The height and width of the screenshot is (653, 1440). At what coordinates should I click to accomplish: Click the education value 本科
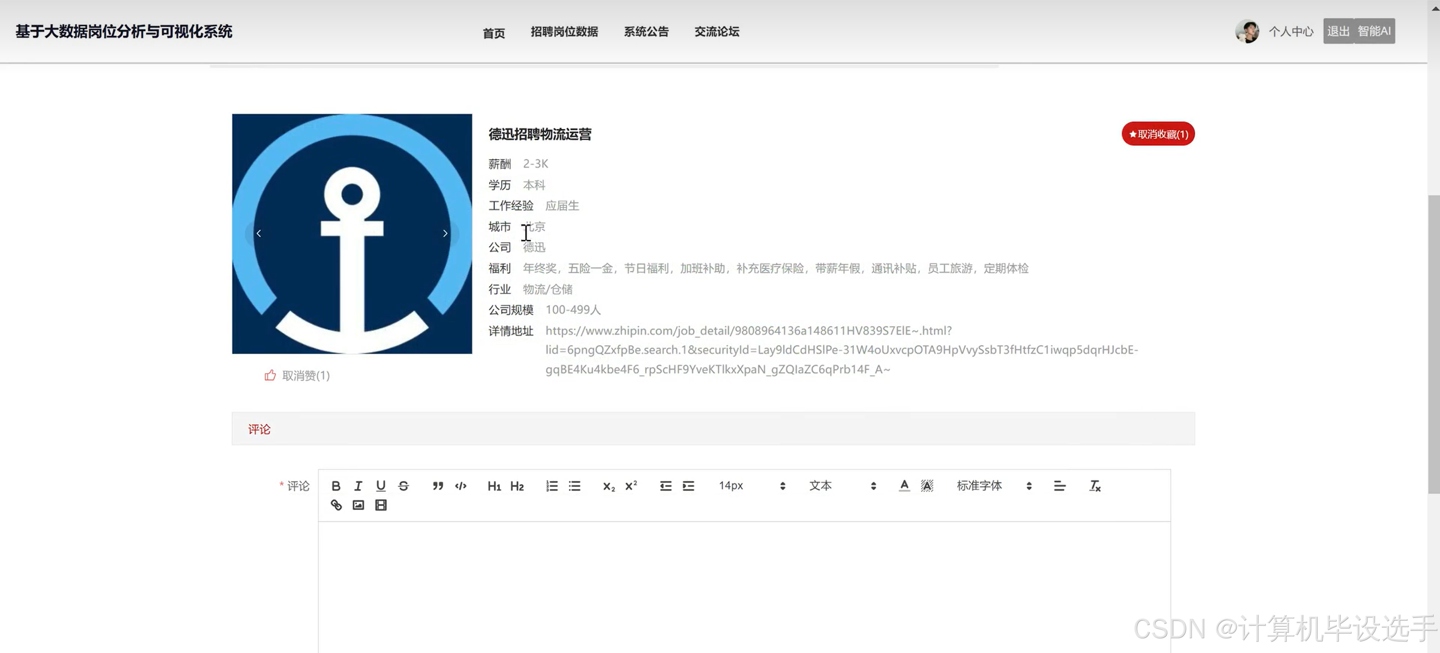(x=534, y=185)
